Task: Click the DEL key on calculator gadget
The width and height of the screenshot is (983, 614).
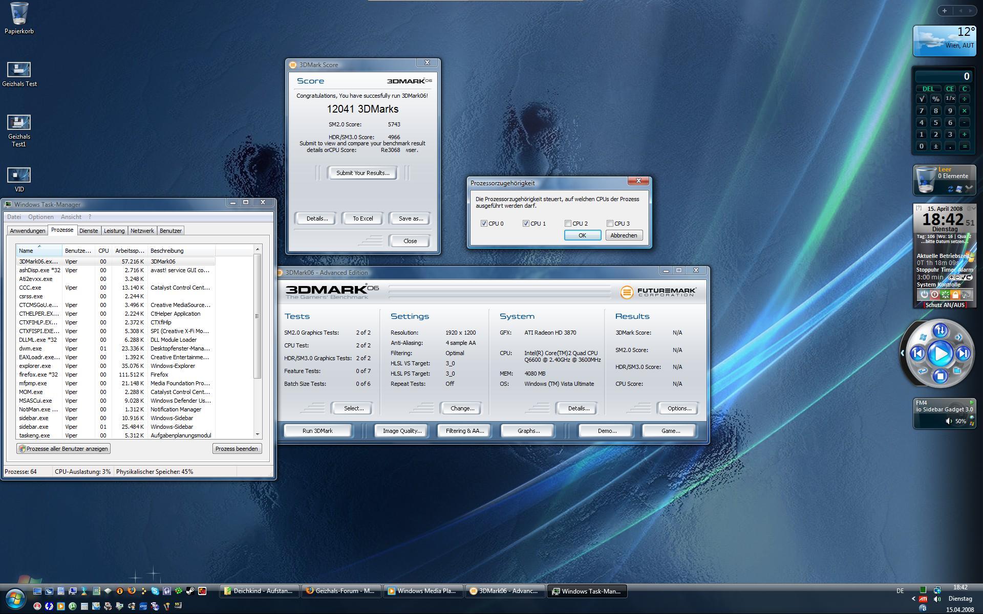Action: pos(929,89)
